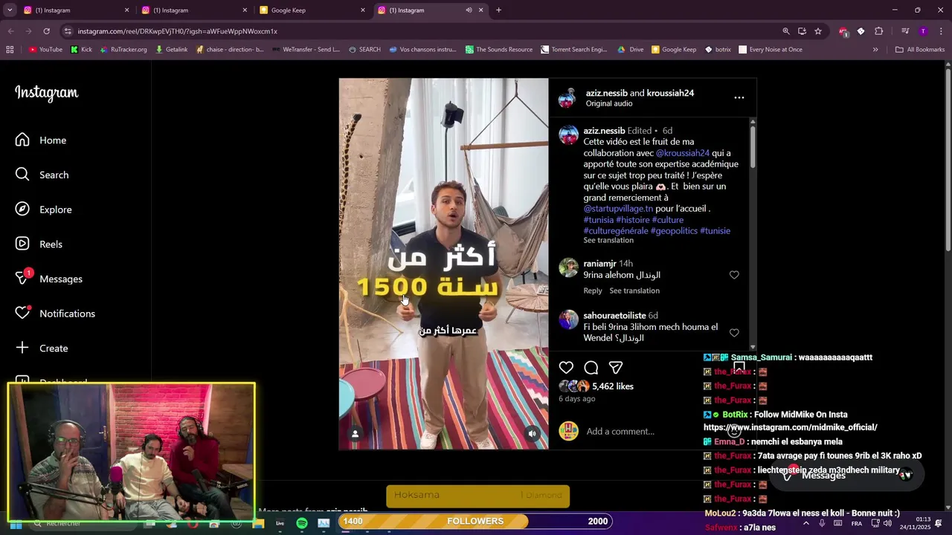Click the #geopolitics hashtag
The image size is (952, 535).
[674, 231]
